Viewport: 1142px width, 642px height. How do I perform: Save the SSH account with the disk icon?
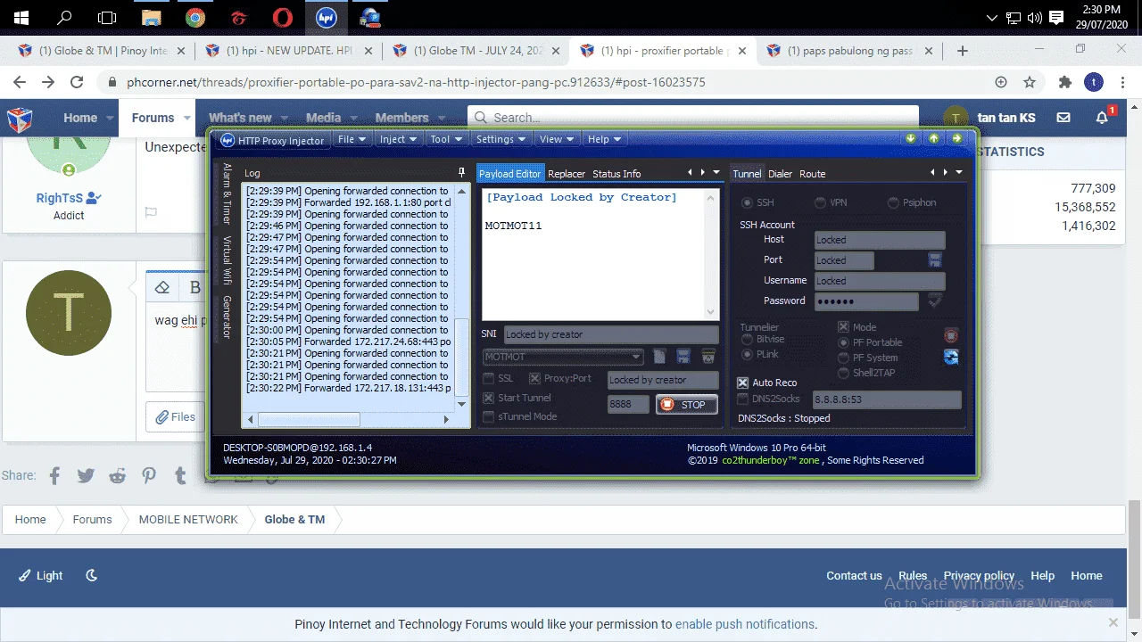point(935,259)
